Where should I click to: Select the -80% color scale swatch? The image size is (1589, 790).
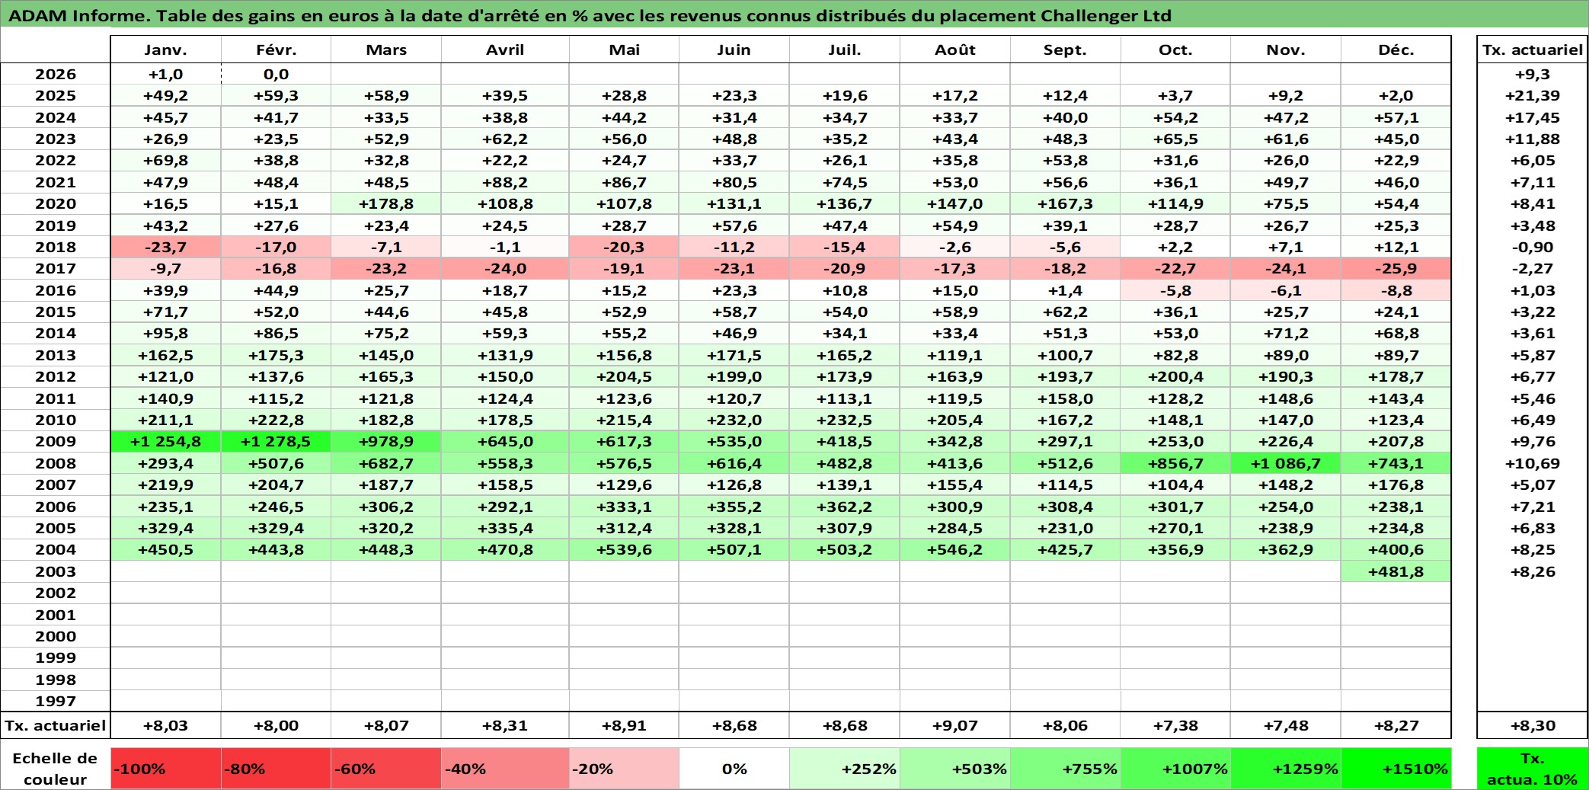pyautogui.click(x=276, y=769)
